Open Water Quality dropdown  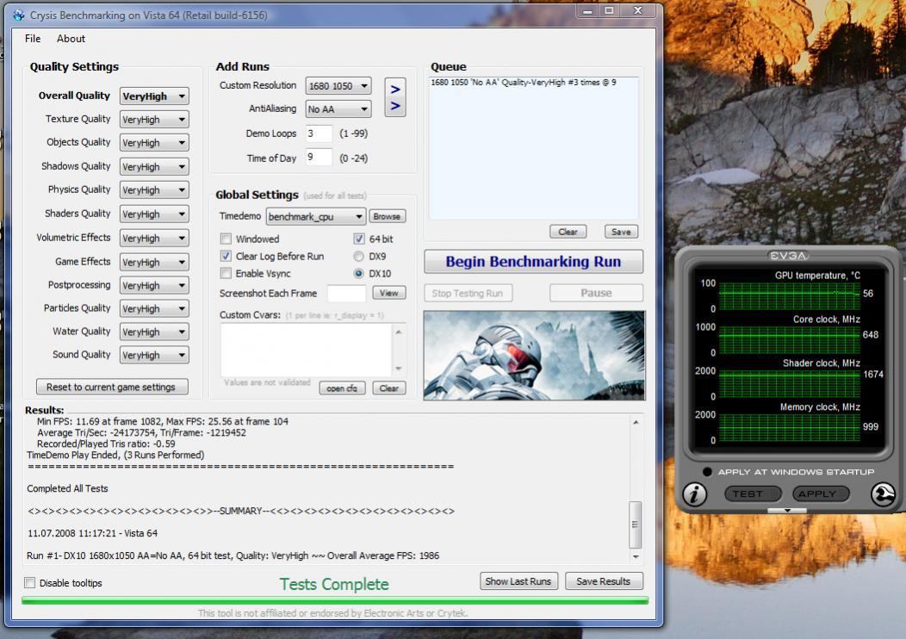pyautogui.click(x=154, y=332)
